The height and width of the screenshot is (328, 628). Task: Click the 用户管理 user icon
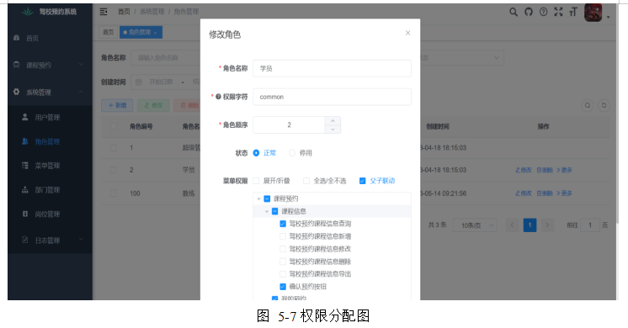coord(24,117)
